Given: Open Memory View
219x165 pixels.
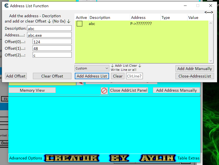Looking at the screenshot, I should tap(32, 90).
